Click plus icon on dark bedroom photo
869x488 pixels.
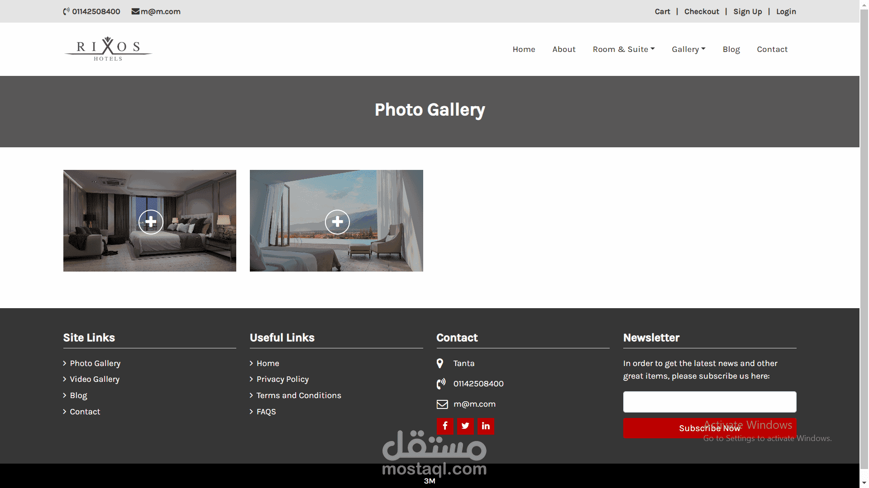tap(151, 222)
